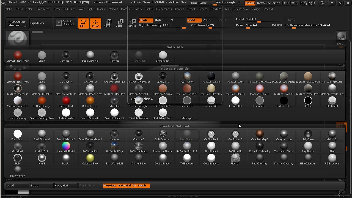
Task: Apply the Hair2 material
Action: point(42,159)
